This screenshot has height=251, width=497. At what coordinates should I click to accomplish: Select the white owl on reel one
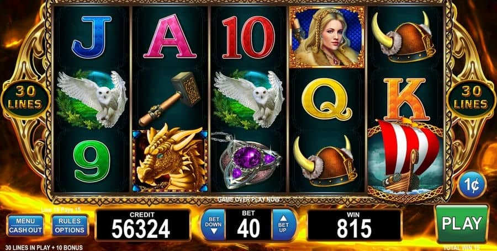pos(92,99)
